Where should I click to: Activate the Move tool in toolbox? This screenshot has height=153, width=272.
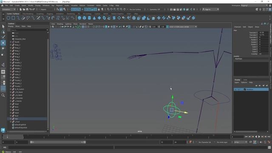[3, 42]
